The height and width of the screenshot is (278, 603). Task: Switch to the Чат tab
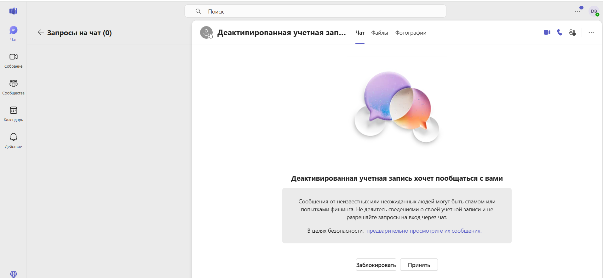tap(360, 33)
